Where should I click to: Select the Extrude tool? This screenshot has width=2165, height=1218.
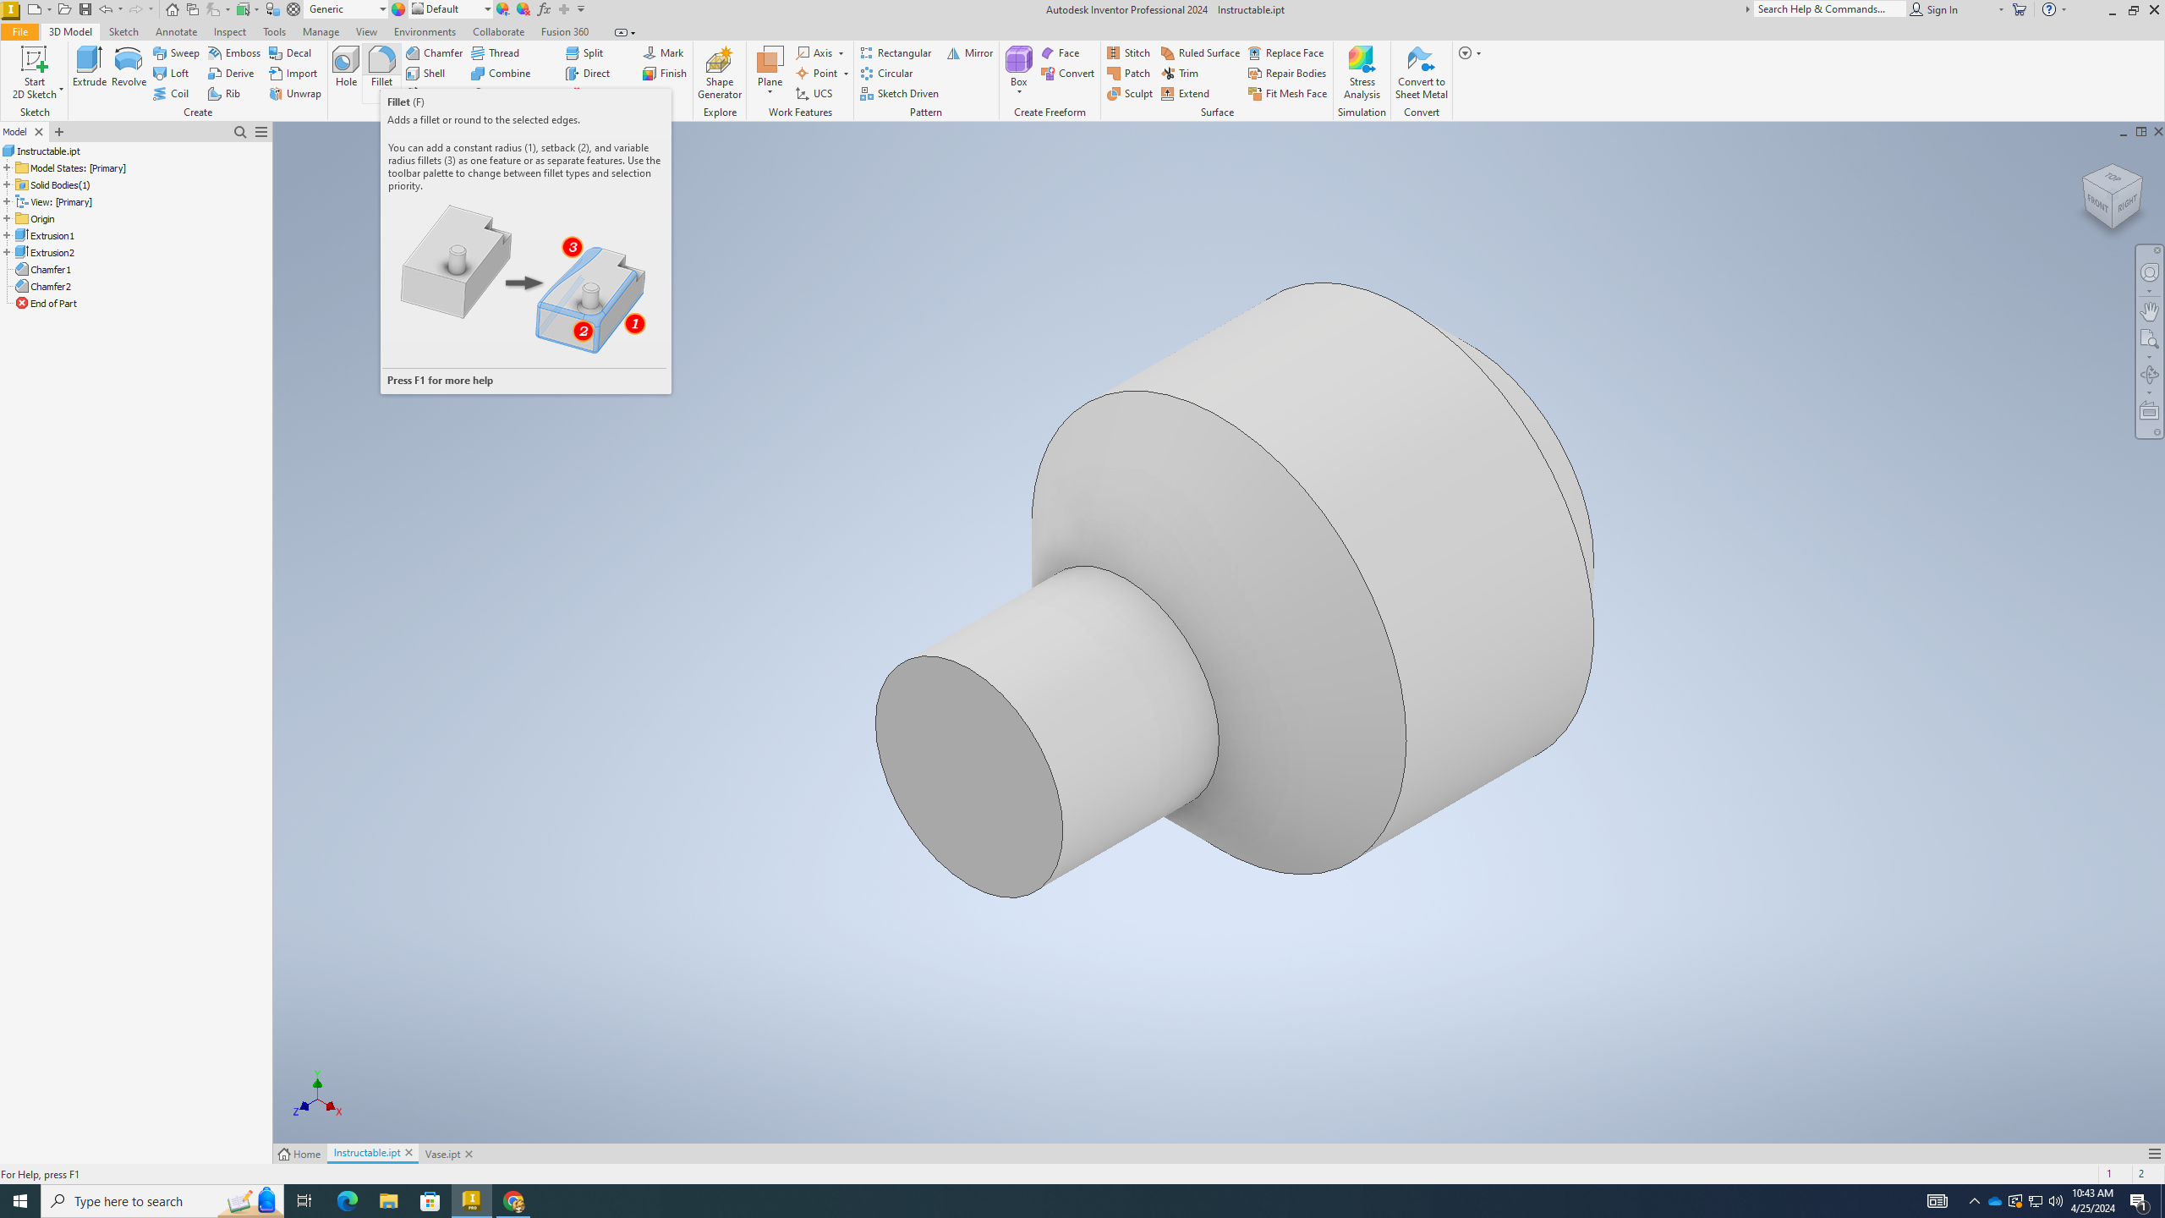pyautogui.click(x=89, y=68)
